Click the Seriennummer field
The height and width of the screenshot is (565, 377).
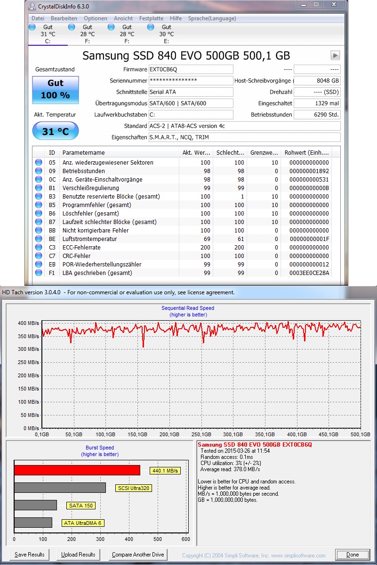[191, 80]
